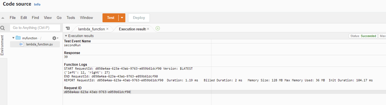
Task: Add a new tab with plus icon
Action: 158,28
